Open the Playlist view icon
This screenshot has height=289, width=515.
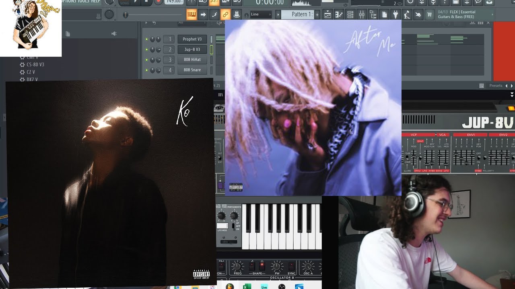point(328,14)
